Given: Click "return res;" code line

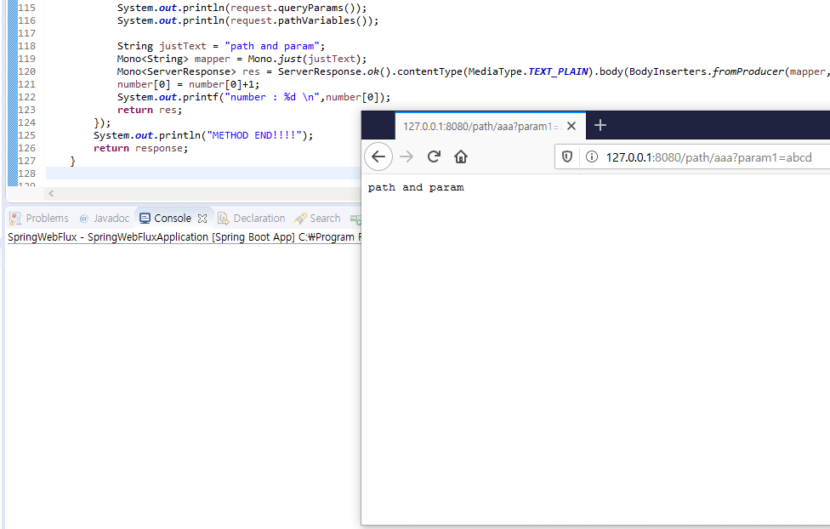Looking at the screenshot, I should [150, 111].
